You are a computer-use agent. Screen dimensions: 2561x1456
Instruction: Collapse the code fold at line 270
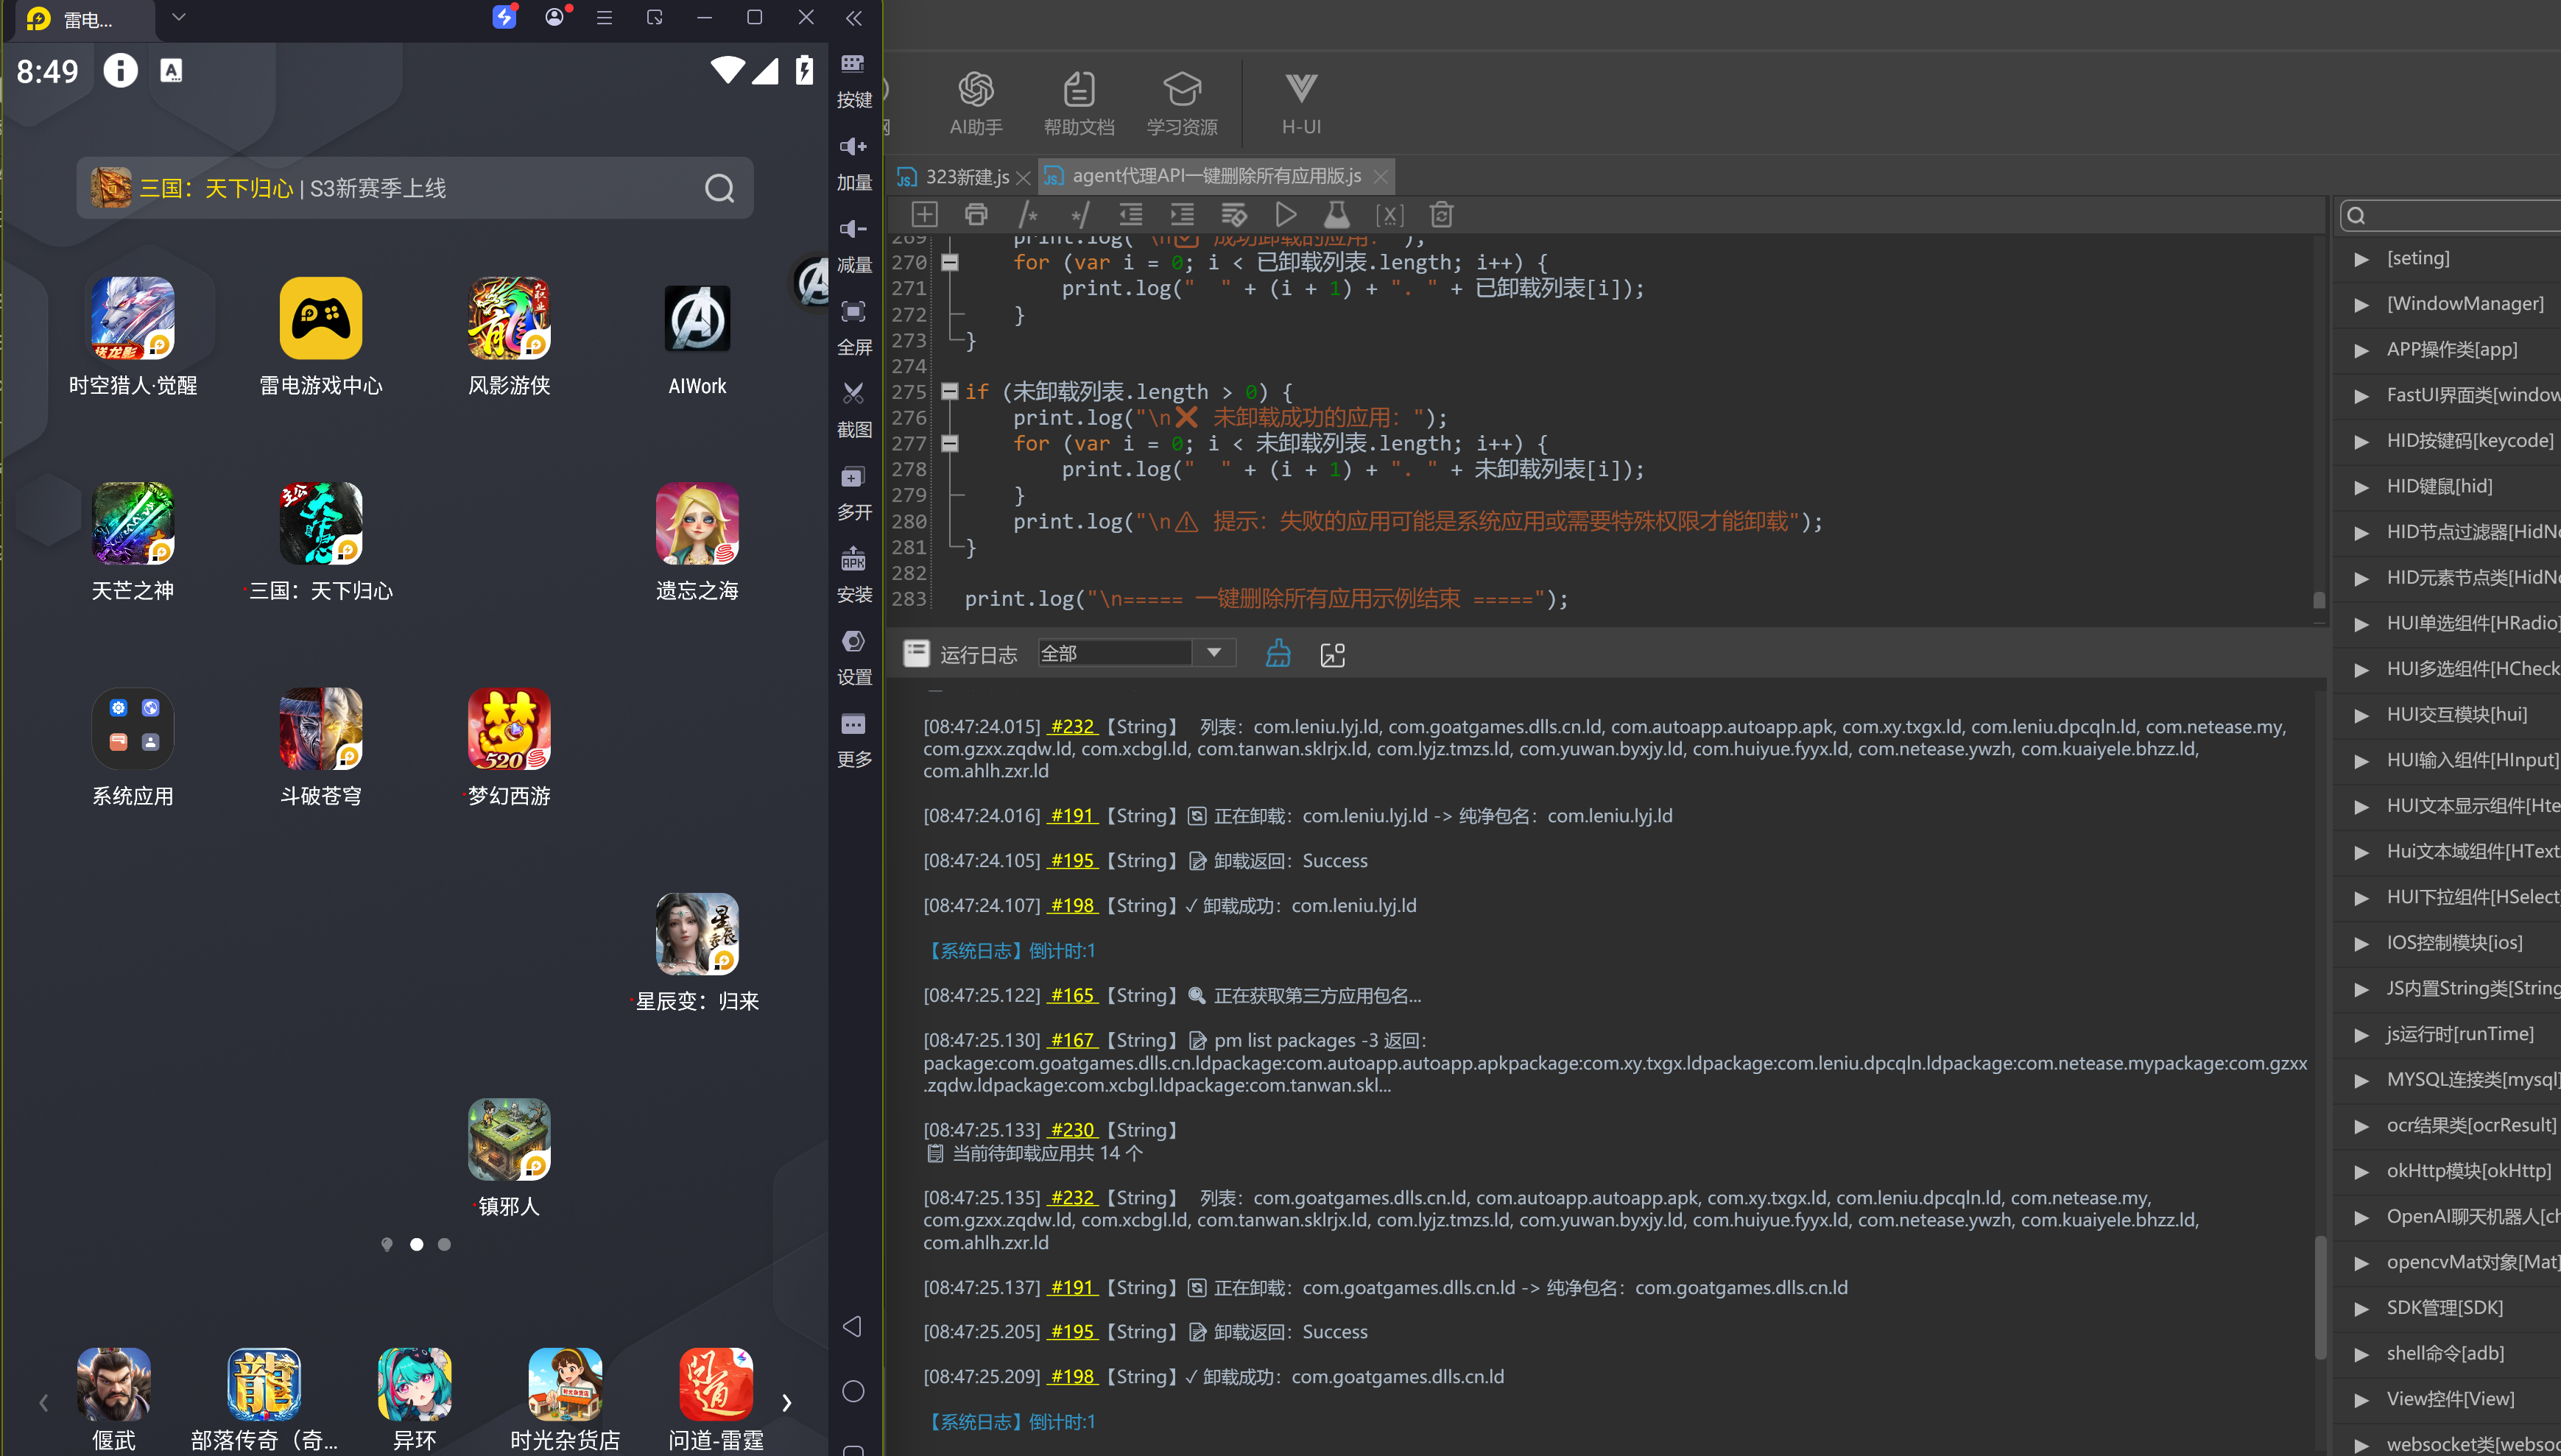[950, 262]
